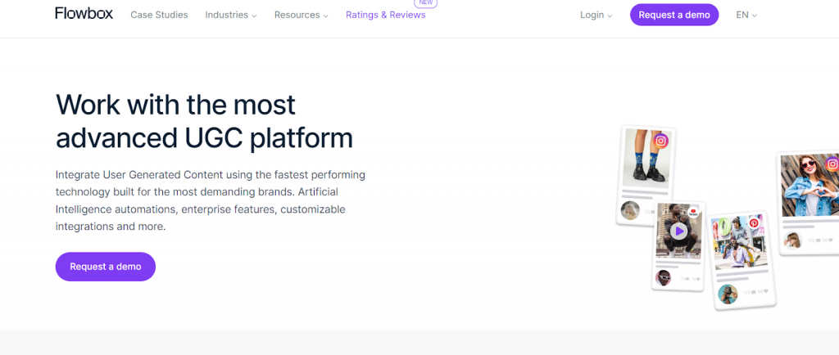This screenshot has width=839, height=355.
Task: Click the round avatar under the socks photo
Action: pyautogui.click(x=630, y=210)
